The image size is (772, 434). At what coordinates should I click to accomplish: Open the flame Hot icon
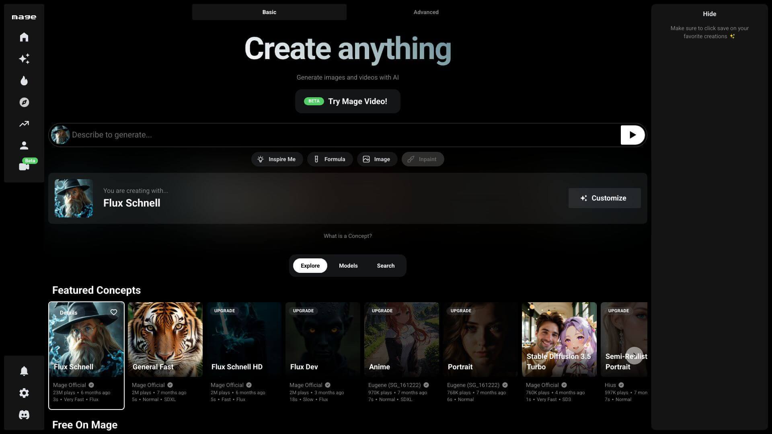pyautogui.click(x=24, y=80)
